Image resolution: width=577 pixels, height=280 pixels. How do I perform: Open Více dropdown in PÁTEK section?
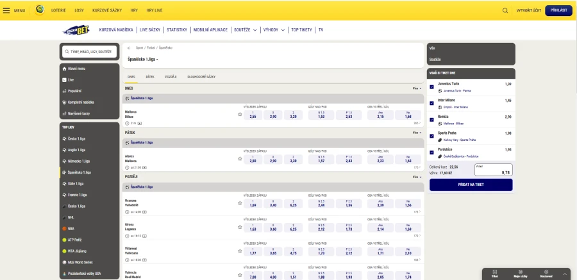click(x=417, y=133)
